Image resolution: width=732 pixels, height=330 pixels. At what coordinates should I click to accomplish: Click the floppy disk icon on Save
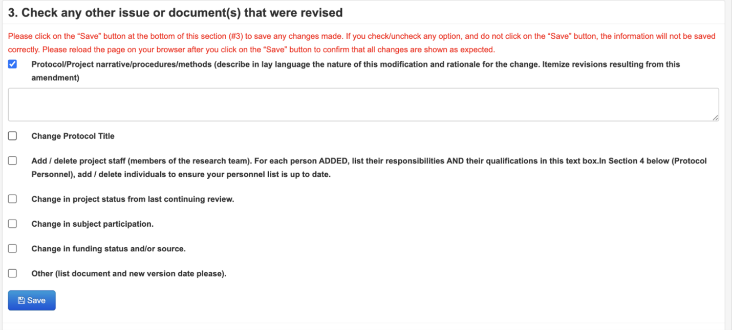(21, 300)
